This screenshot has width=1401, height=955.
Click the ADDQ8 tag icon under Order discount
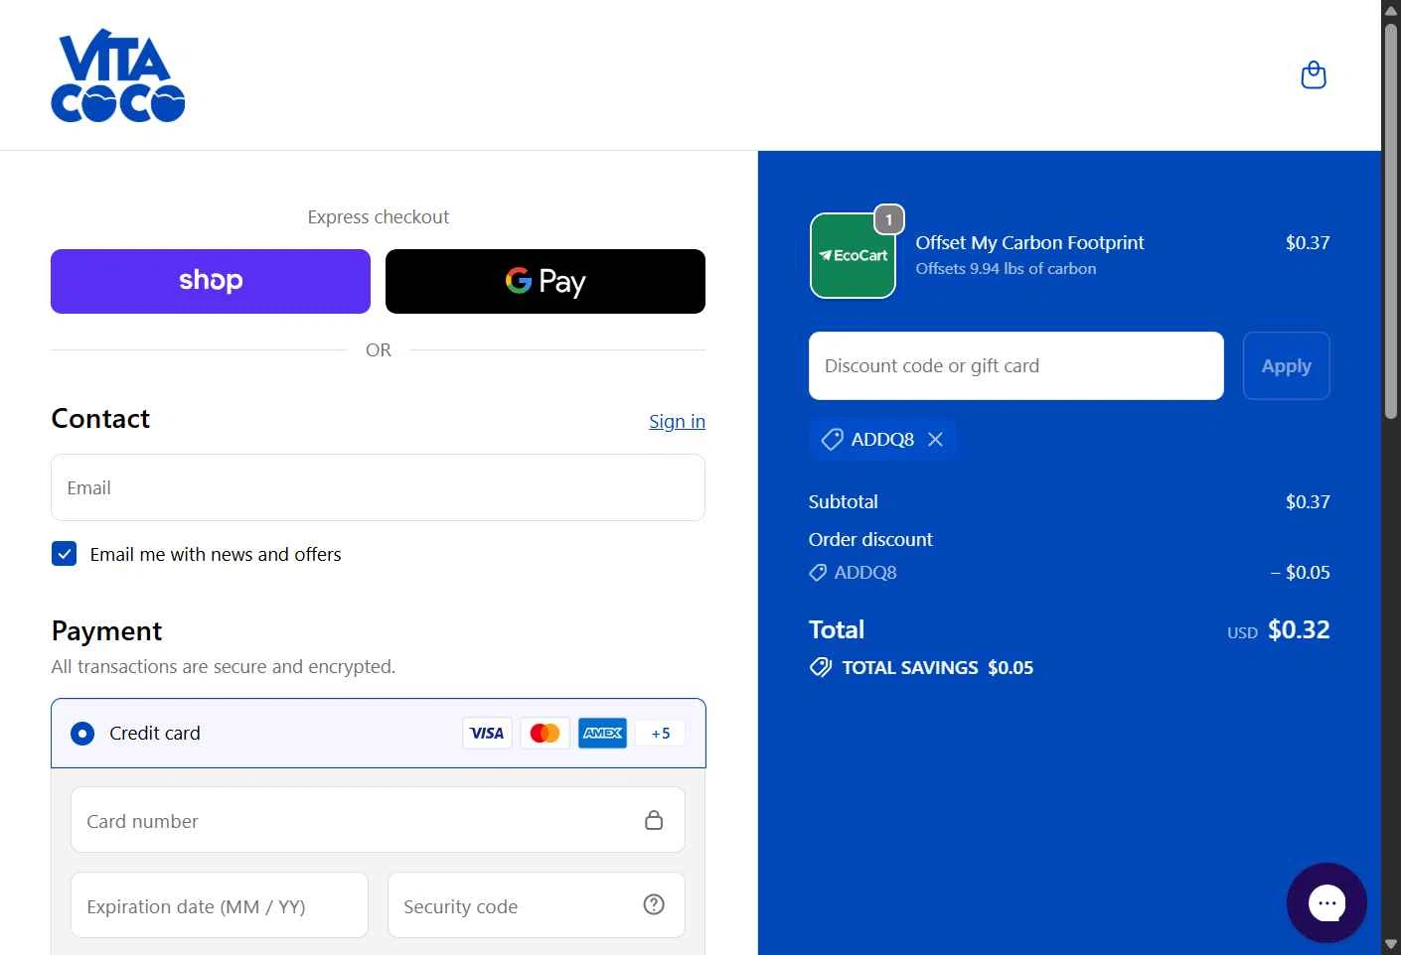tap(818, 573)
